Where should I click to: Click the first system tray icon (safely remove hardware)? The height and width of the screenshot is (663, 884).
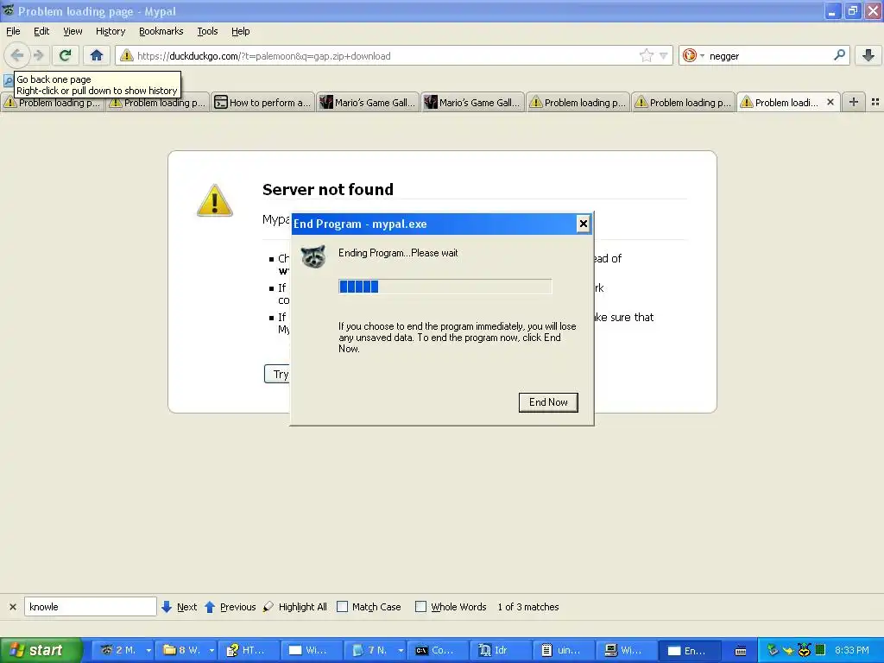pyautogui.click(x=773, y=650)
